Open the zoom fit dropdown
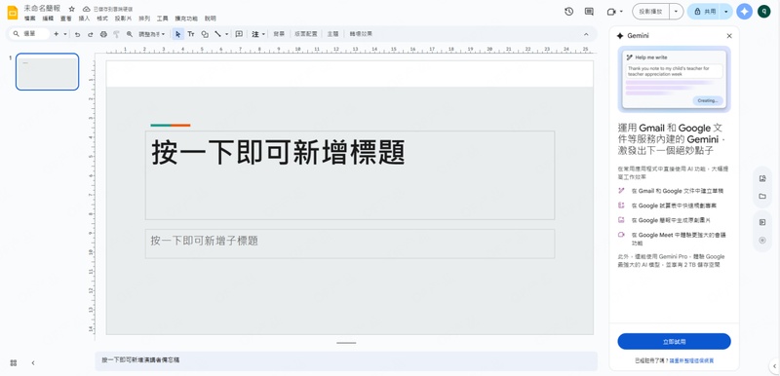Screen dimensions: 780x376 point(152,34)
